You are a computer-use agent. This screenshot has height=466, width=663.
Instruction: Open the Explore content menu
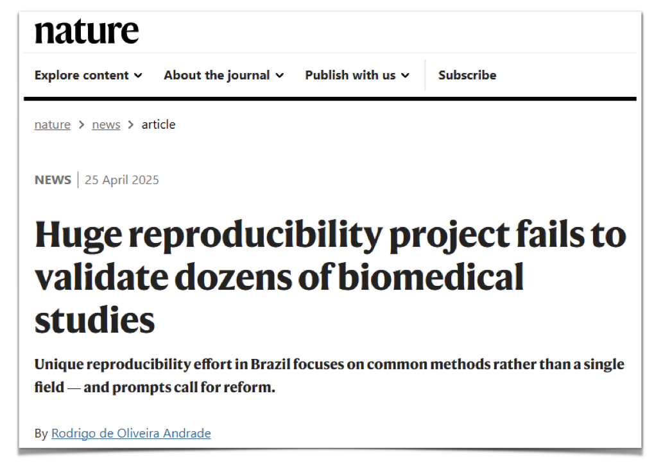tap(82, 76)
